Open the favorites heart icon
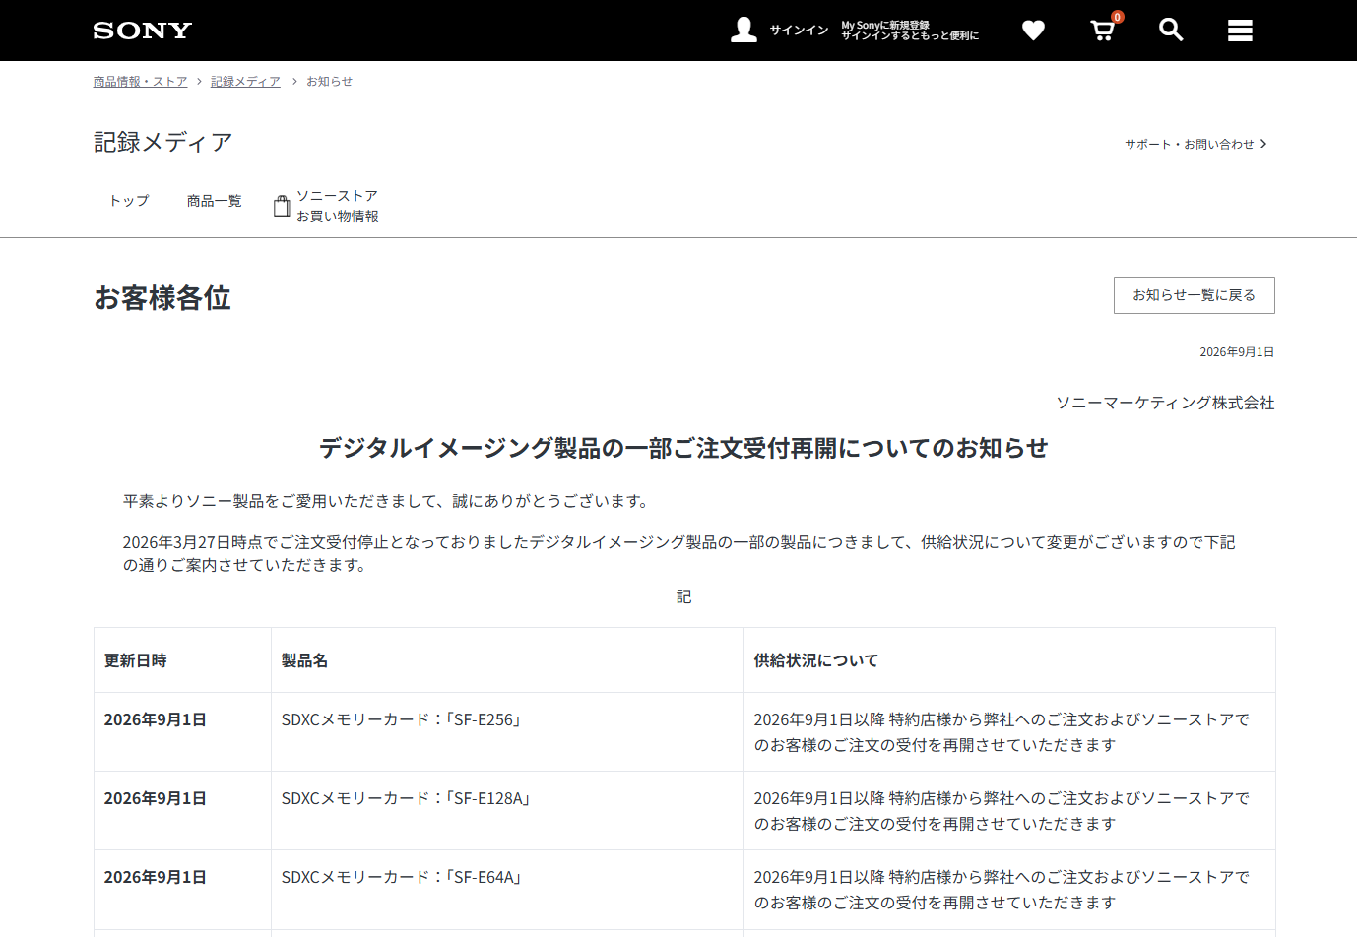 pos(1033,31)
